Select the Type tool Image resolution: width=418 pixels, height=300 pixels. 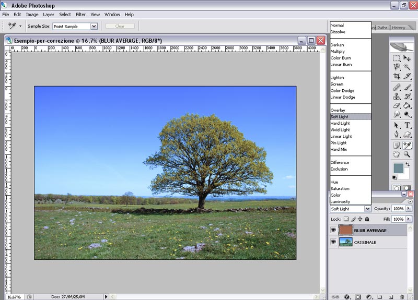[407, 125]
